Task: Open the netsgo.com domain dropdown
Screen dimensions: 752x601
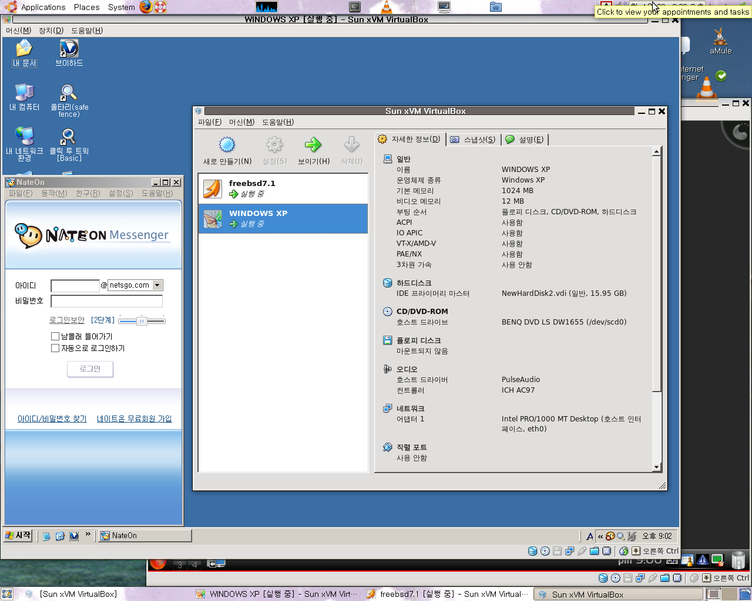Action: click(x=157, y=285)
